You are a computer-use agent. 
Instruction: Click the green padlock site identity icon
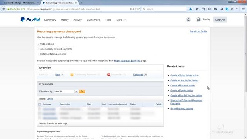pyautogui.click(x=8, y=9)
